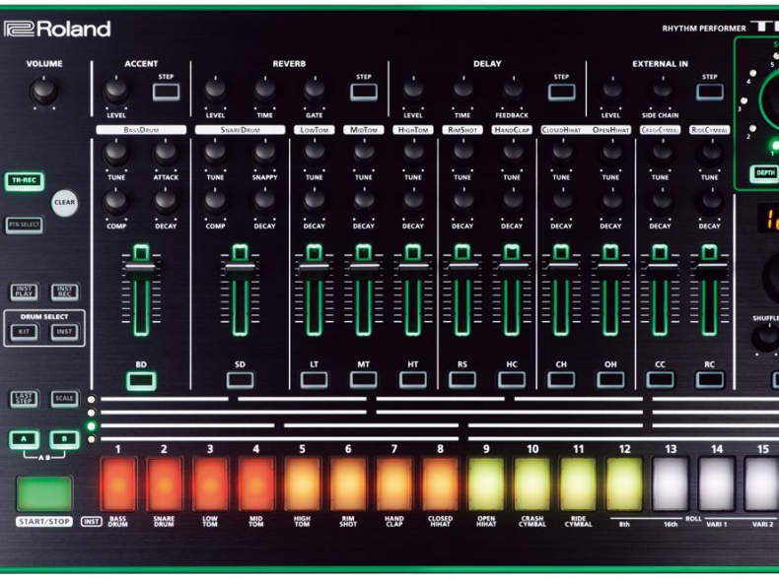Click the DELAY FEEDBACK knob
This screenshot has height=581, width=779.
(512, 91)
